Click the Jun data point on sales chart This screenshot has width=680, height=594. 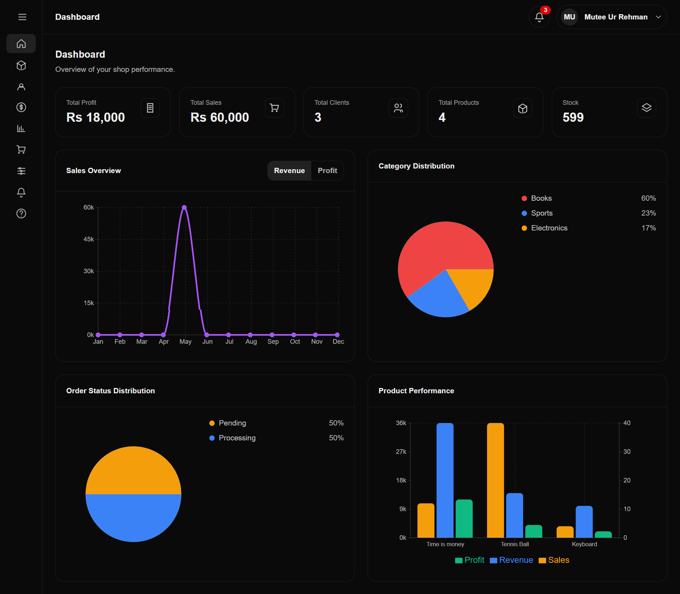[x=207, y=335]
